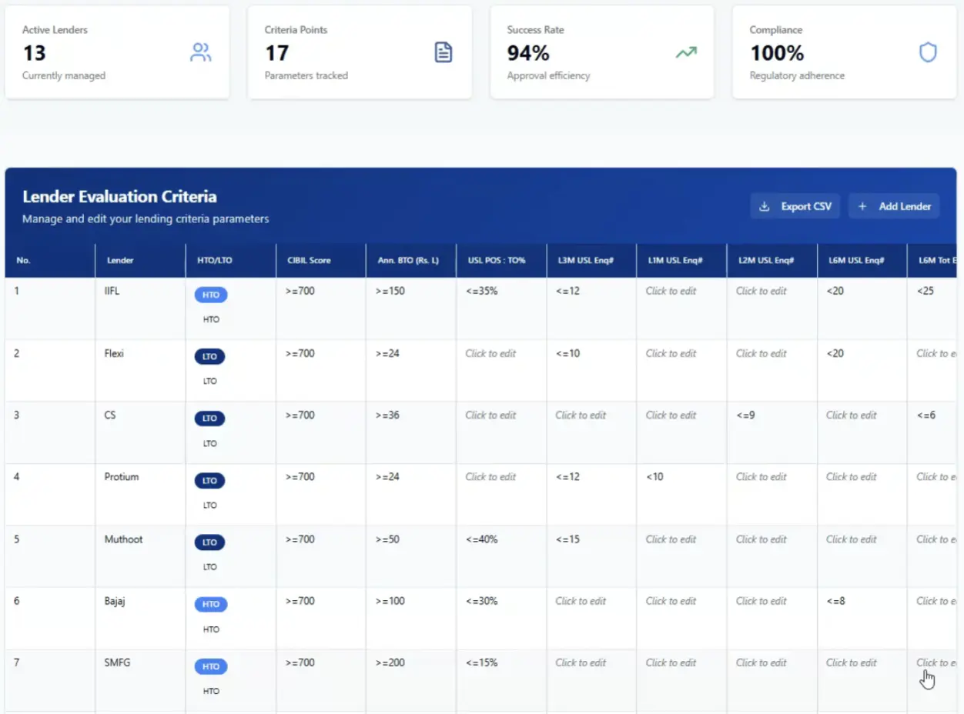This screenshot has height=714, width=964.
Task: Click the Success Rate trending arrow icon
Action: point(685,52)
